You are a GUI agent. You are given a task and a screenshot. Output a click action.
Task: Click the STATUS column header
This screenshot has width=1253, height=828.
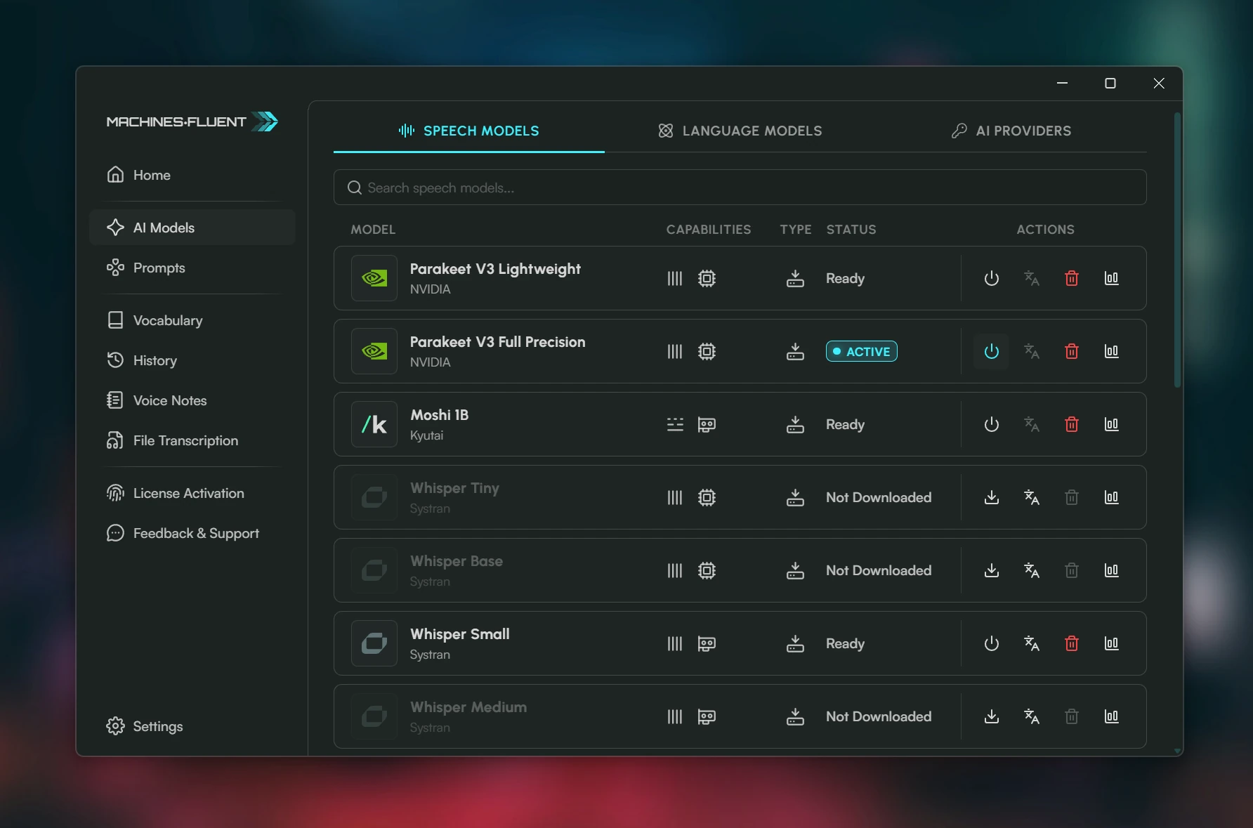click(851, 230)
